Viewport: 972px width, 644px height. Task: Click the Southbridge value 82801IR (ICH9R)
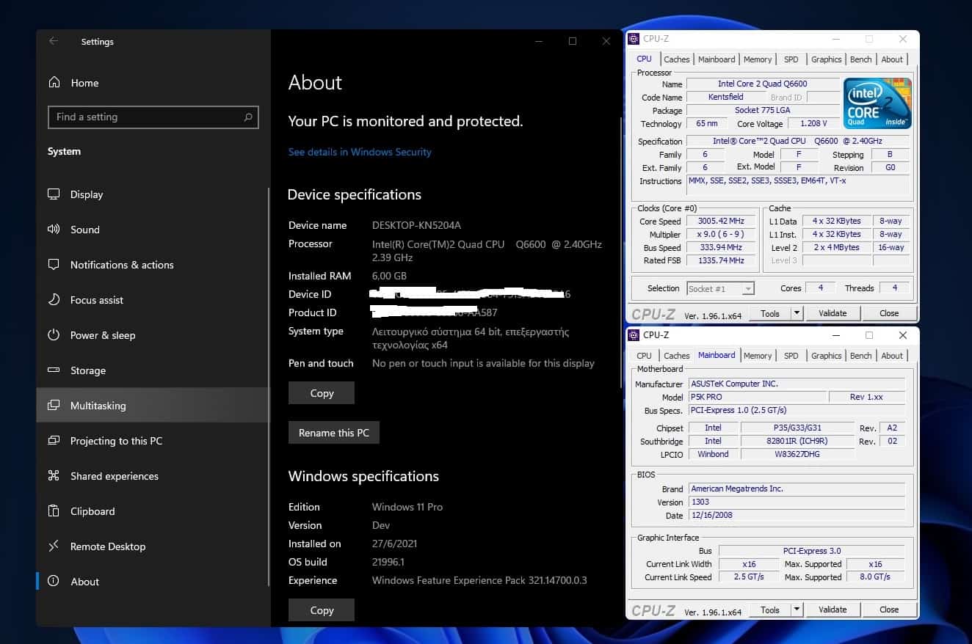click(798, 441)
